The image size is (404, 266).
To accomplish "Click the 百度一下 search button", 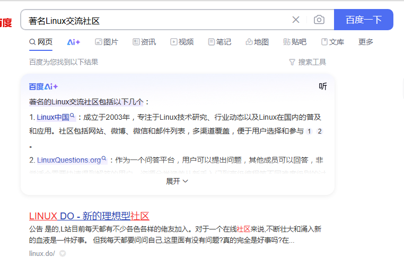I will (x=364, y=20).
